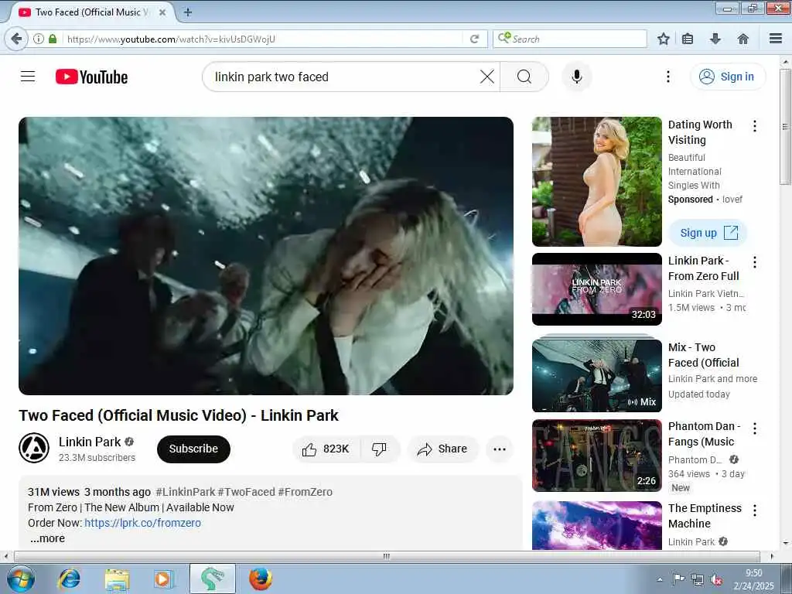Clear the search box with the X
792x594 pixels.
click(487, 77)
